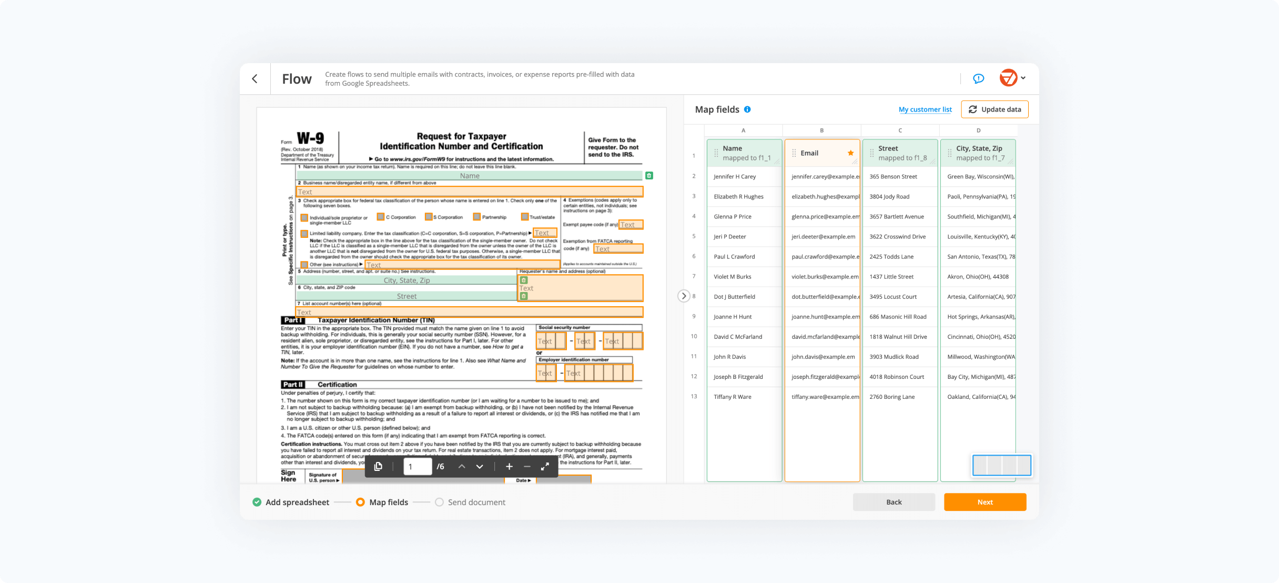Toggle the star on the Email column
Viewport: 1279px width, 583px height.
click(850, 153)
